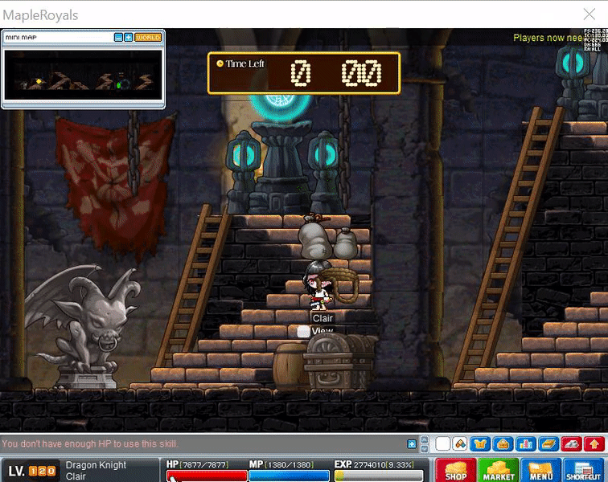The height and width of the screenshot is (482, 608).
Task: Click the 'Clair' name tag under character
Action: [322, 318]
